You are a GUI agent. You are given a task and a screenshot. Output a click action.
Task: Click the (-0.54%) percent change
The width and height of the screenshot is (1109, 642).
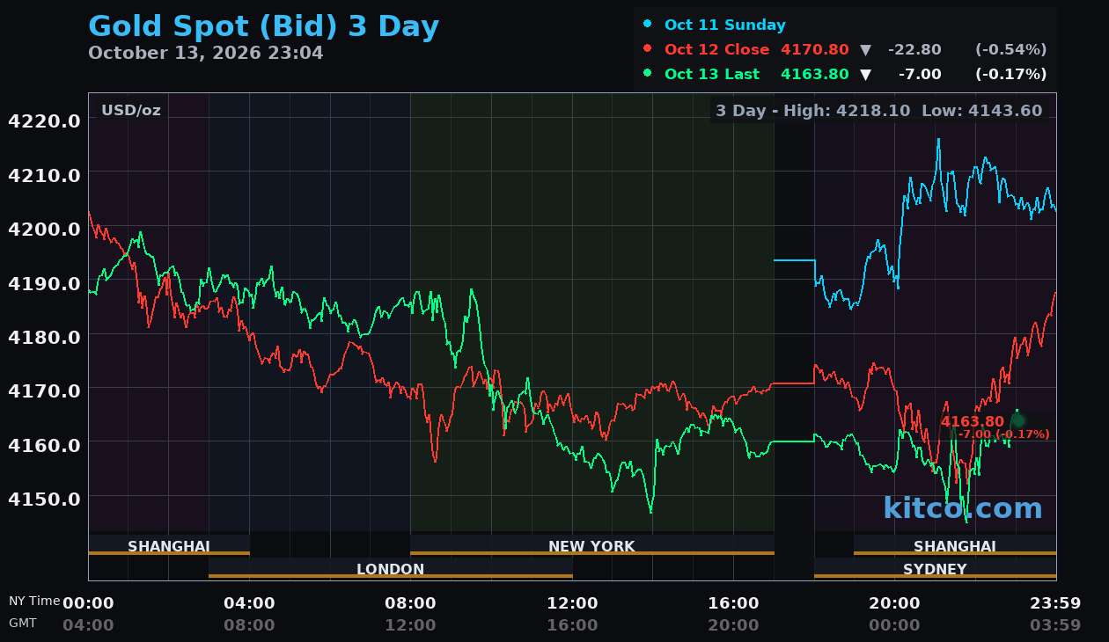tap(1010, 49)
